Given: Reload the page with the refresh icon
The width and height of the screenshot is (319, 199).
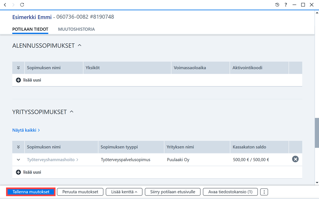Looking at the screenshot, I should click(22, 5).
